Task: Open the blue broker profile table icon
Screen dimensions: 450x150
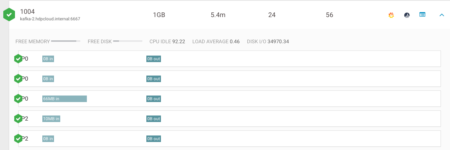Action: coord(422,15)
